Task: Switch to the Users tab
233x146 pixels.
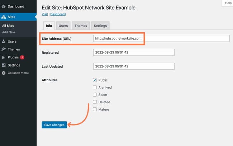Action: pyautogui.click(x=63, y=26)
